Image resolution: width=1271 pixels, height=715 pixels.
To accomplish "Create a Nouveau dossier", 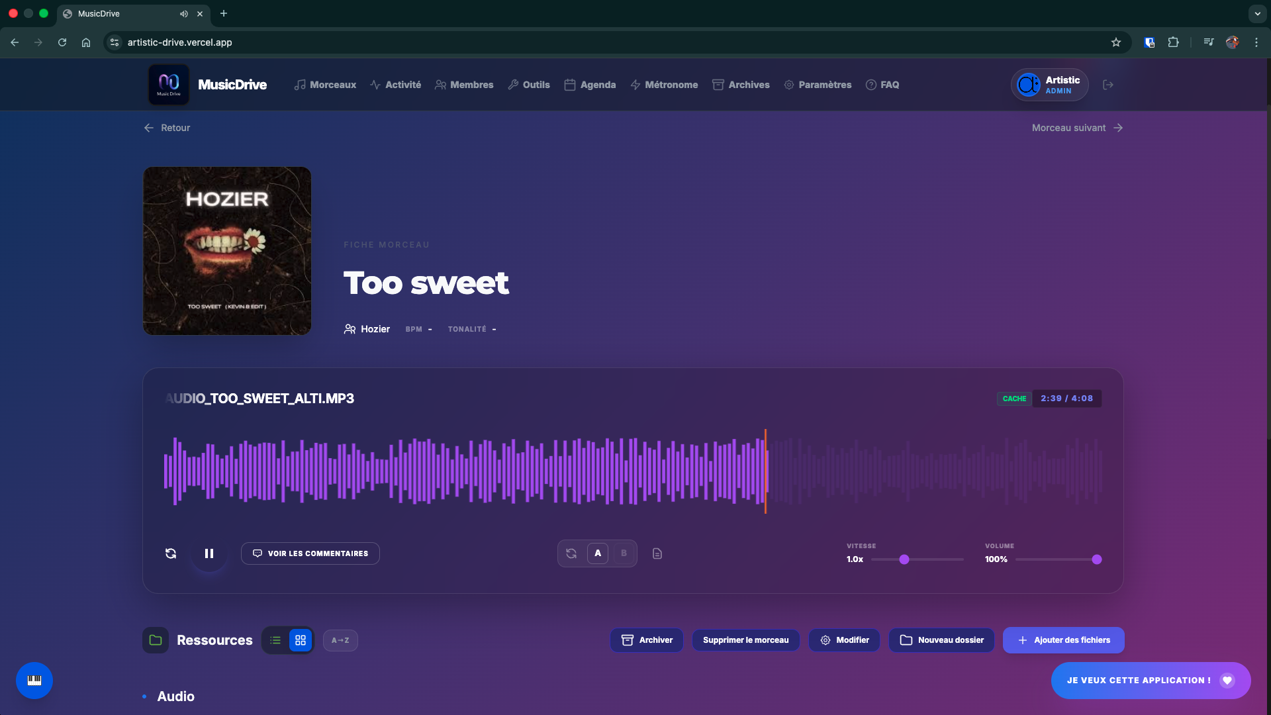I will pos(941,640).
